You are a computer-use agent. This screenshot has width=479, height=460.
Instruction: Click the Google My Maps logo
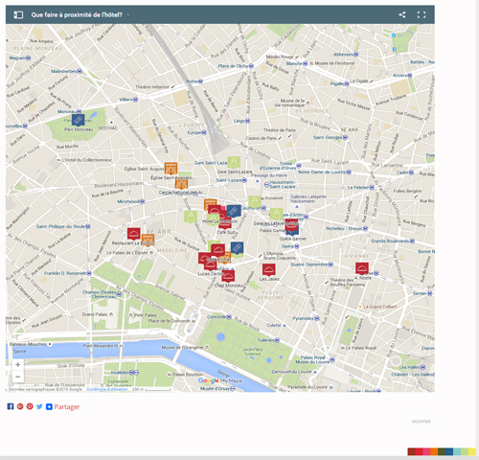[220, 380]
